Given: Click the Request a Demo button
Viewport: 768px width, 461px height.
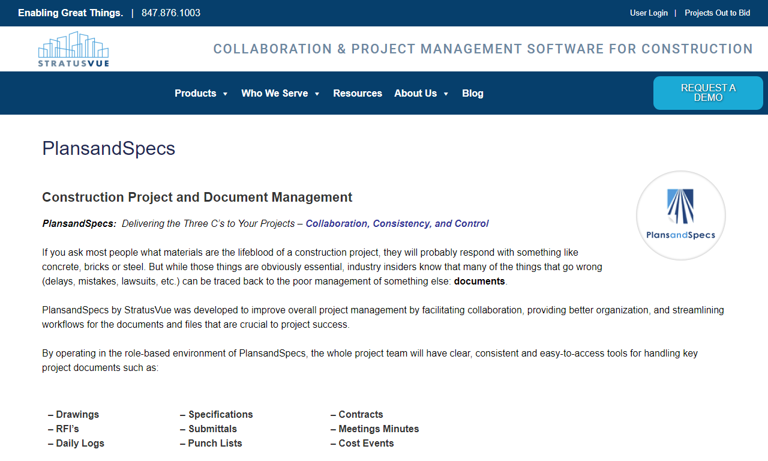Looking at the screenshot, I should [708, 93].
